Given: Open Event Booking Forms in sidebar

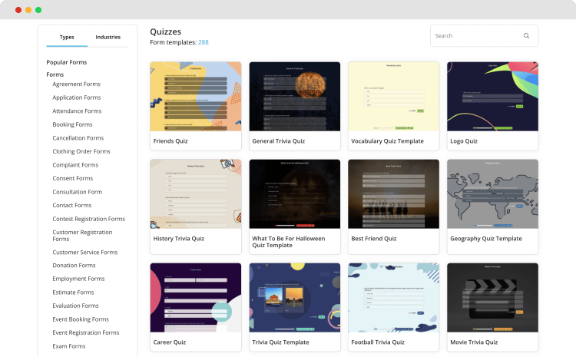Looking at the screenshot, I should [81, 319].
